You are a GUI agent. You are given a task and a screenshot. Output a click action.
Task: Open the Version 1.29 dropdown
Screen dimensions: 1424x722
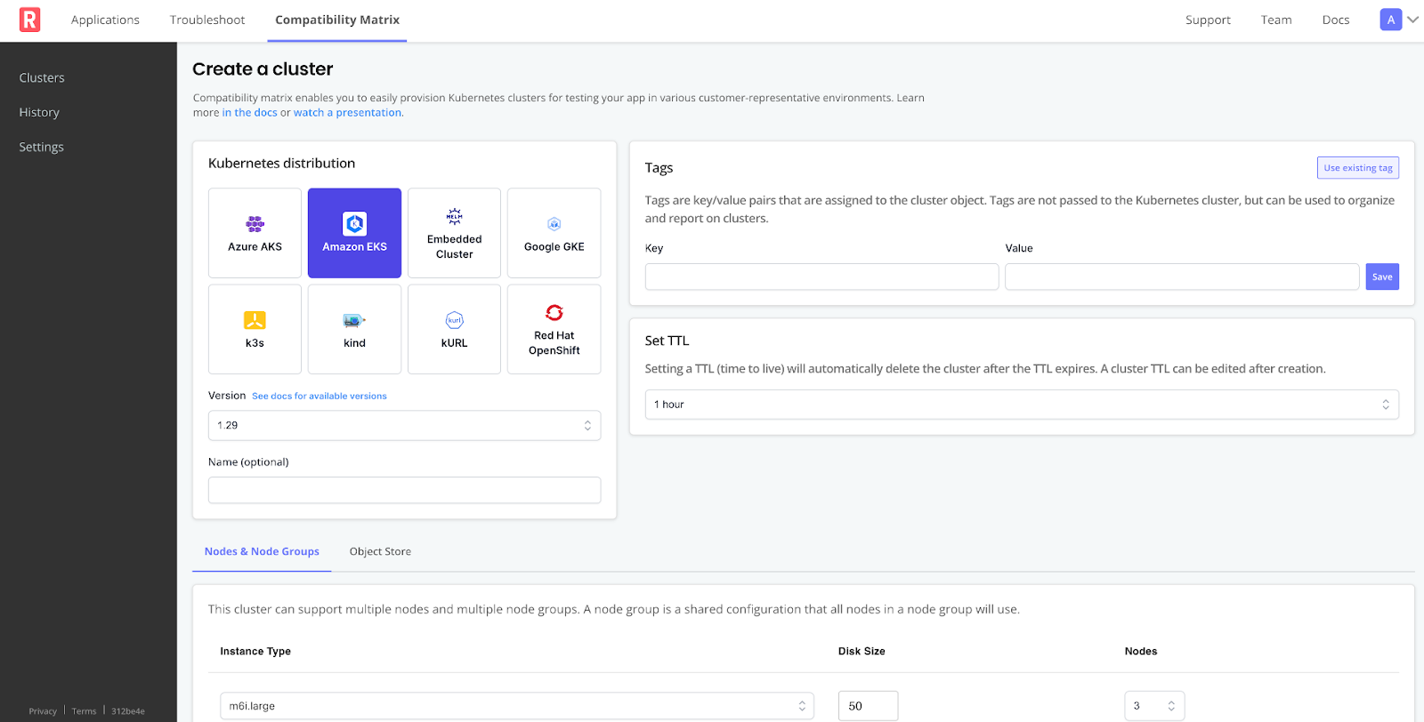[404, 425]
